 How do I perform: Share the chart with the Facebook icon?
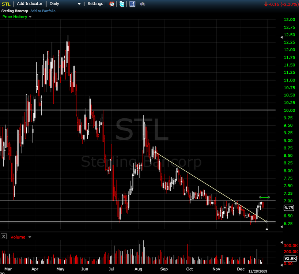coord(132,4)
